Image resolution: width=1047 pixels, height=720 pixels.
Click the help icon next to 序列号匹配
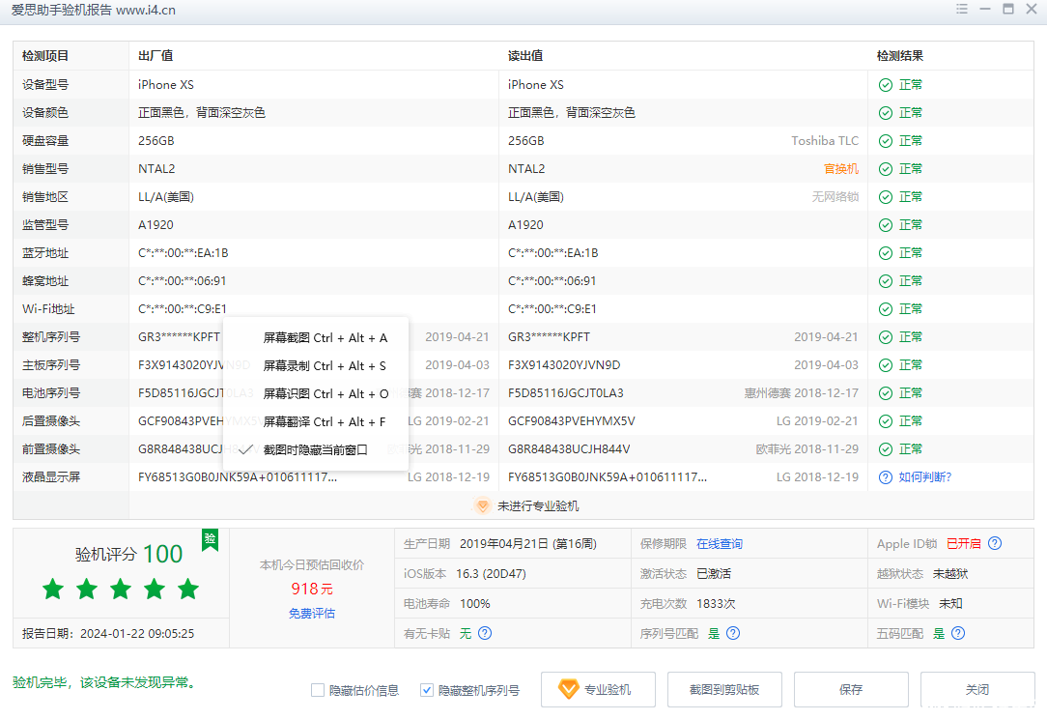point(733,633)
